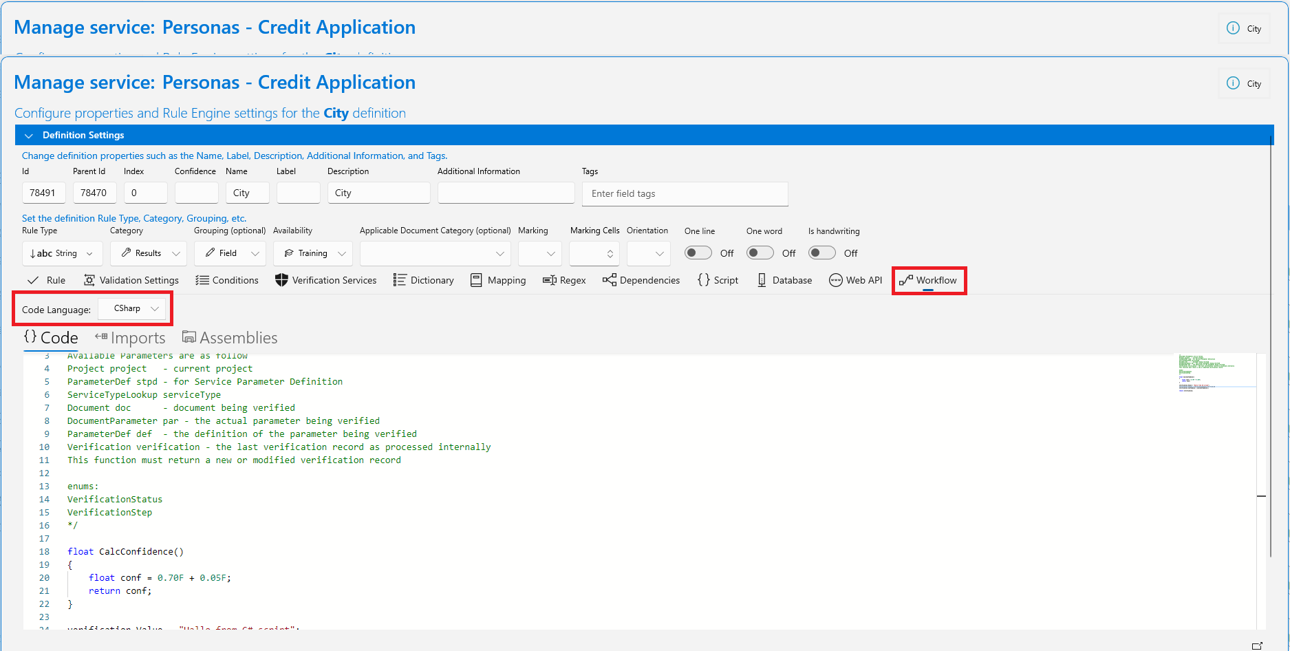The image size is (1290, 651).
Task: Click the Validation Settings icon
Action: click(x=89, y=280)
